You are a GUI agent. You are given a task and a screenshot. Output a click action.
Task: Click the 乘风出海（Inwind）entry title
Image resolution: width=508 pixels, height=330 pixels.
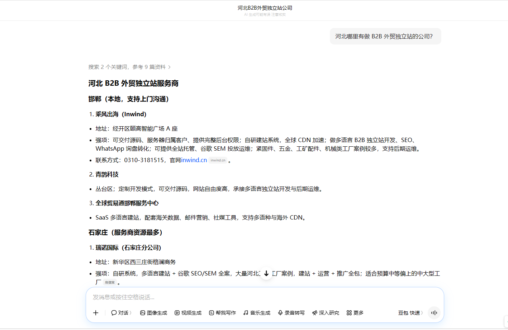click(x=121, y=114)
